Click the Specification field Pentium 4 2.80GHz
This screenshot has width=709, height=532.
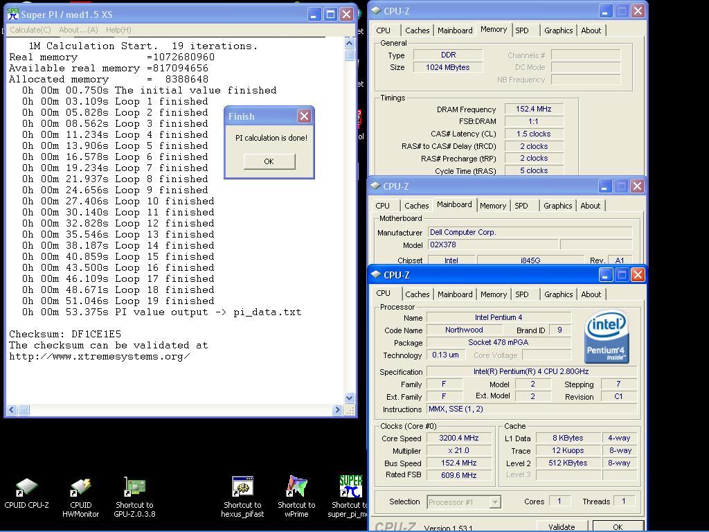click(531, 371)
